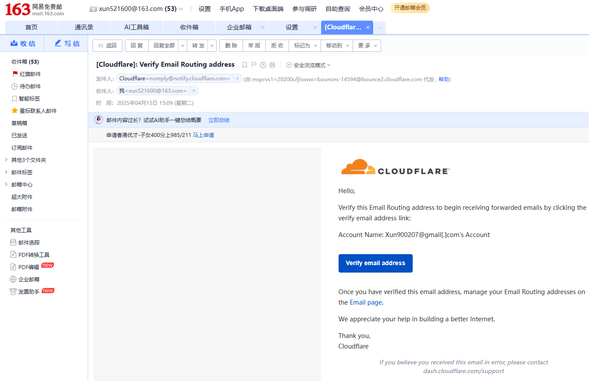
Task: Close the 设置 tab
Action: pyautogui.click(x=315, y=27)
